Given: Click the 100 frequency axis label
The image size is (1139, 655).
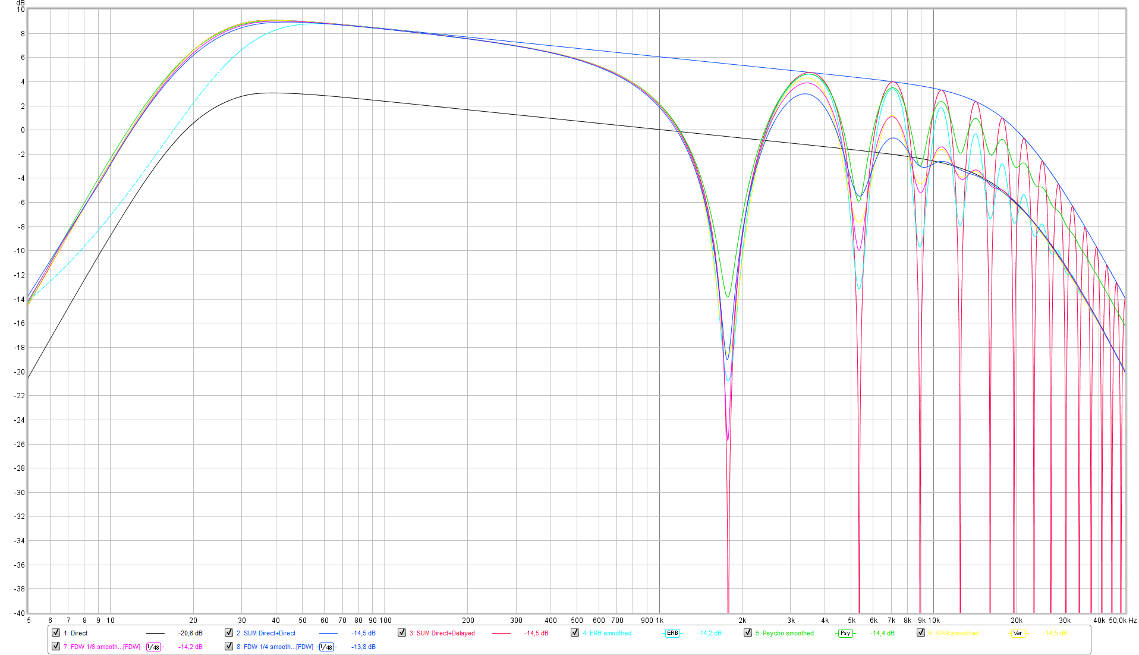Looking at the screenshot, I should (x=385, y=620).
